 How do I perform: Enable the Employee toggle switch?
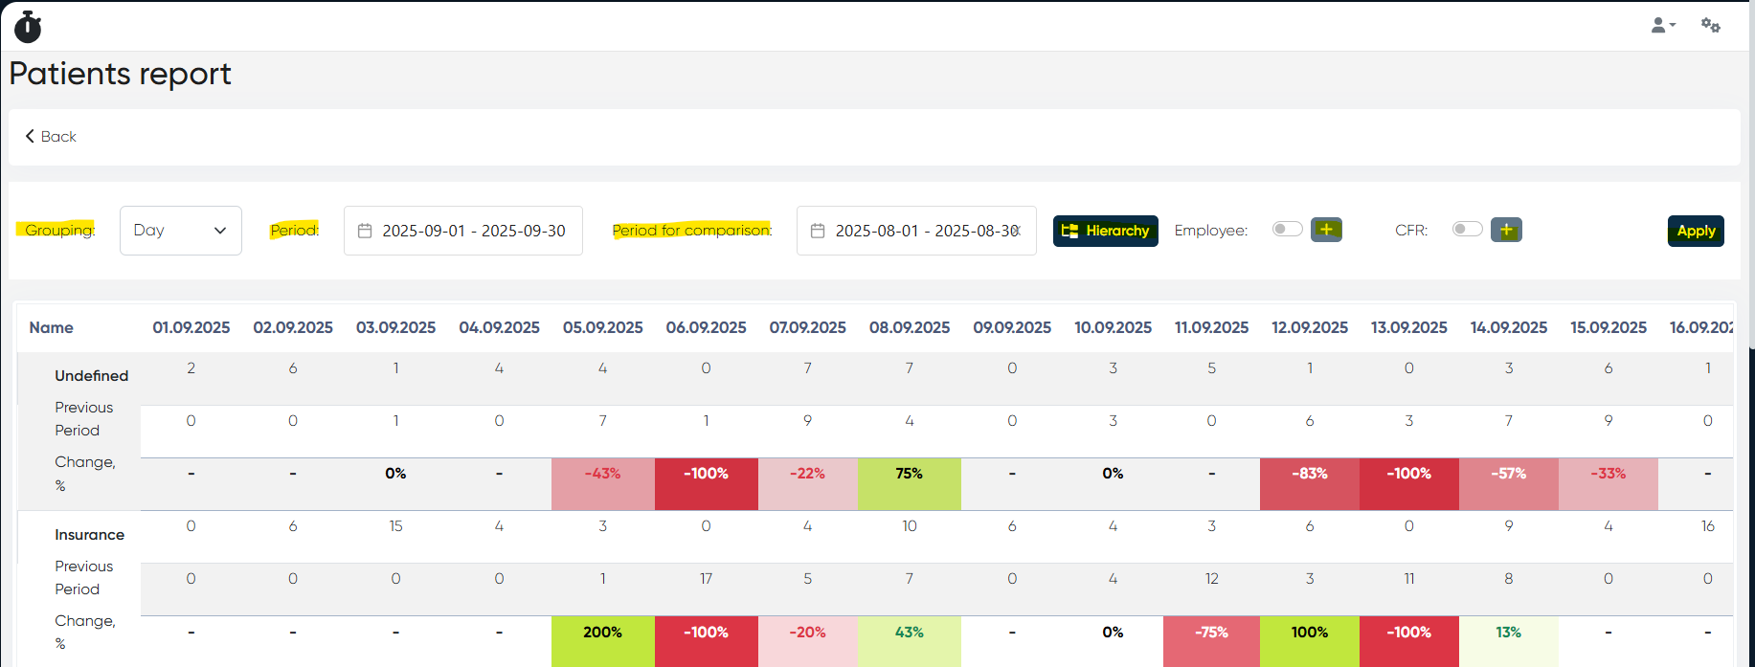(1287, 230)
